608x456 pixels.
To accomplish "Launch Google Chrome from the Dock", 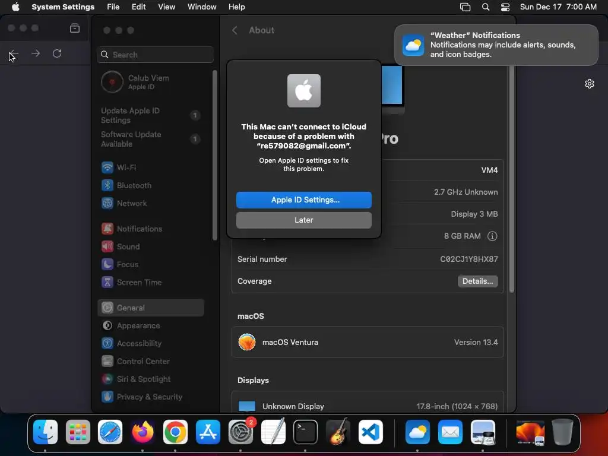I will (x=175, y=432).
